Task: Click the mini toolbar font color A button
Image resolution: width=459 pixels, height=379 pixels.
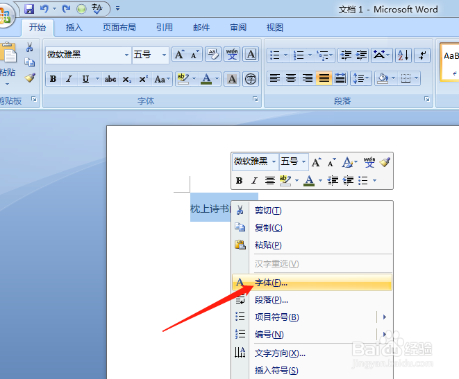Action: click(309, 180)
